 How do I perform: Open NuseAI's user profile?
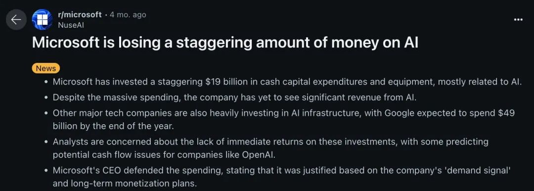coord(71,25)
